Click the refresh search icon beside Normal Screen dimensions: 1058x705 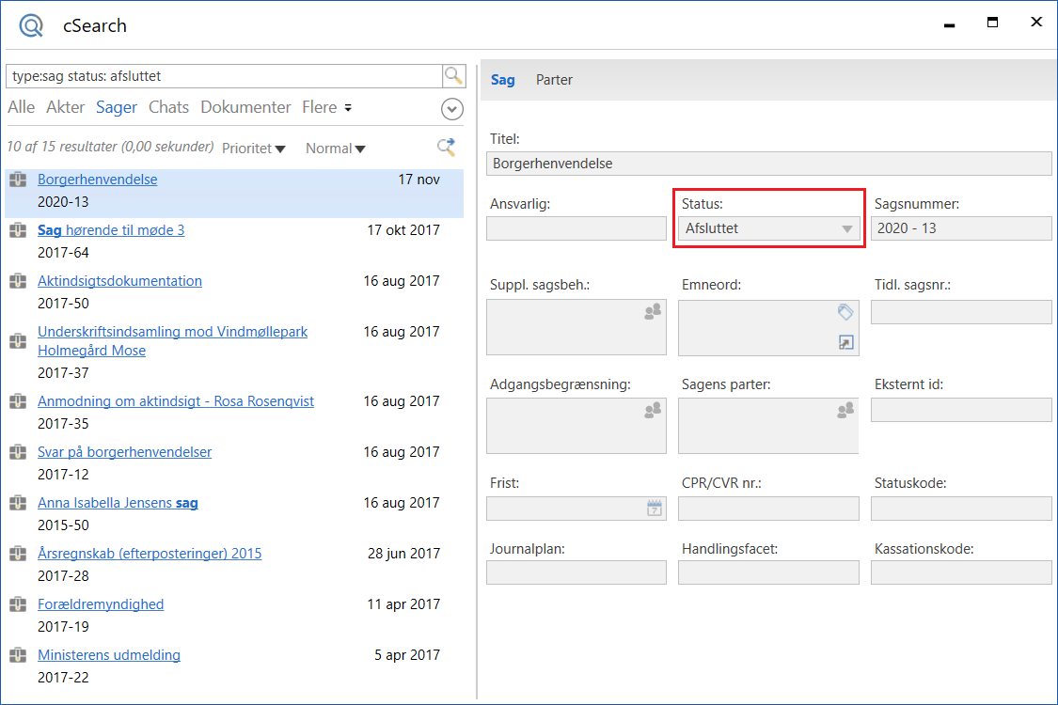click(x=447, y=148)
